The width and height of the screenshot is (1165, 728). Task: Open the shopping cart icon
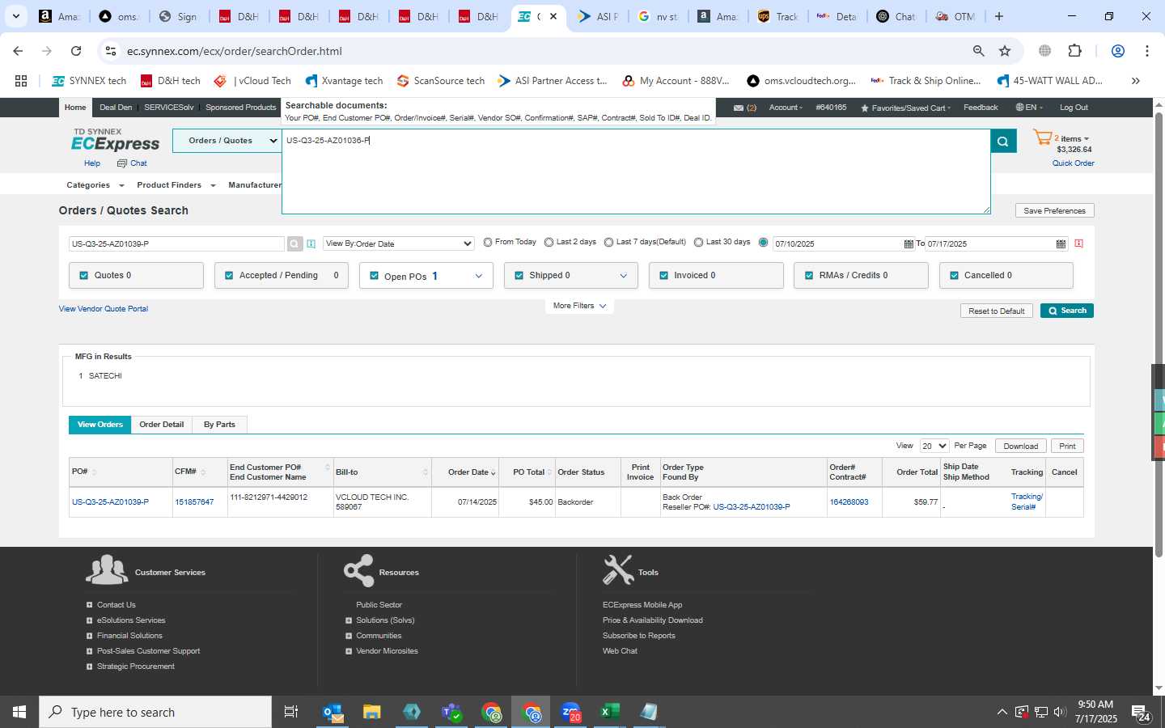click(1043, 138)
